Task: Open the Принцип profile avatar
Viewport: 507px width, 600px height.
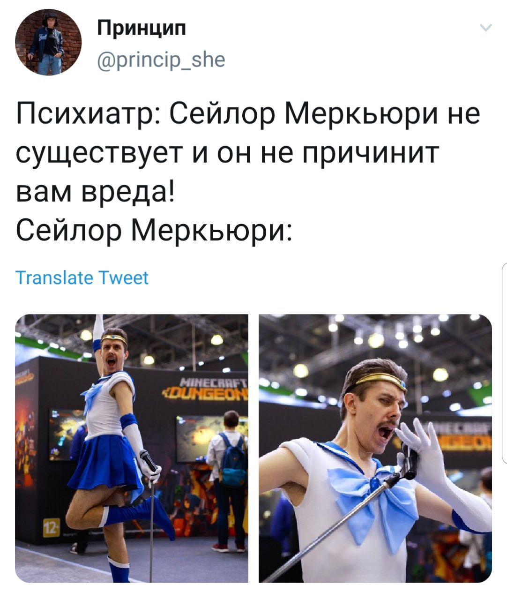Action: tap(48, 42)
